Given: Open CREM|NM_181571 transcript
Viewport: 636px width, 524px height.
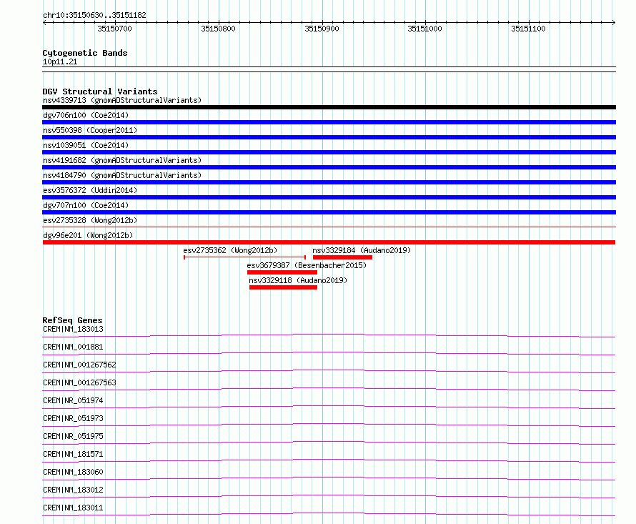Looking at the screenshot, I should (73, 454).
